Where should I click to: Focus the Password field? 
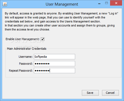click(54, 64)
